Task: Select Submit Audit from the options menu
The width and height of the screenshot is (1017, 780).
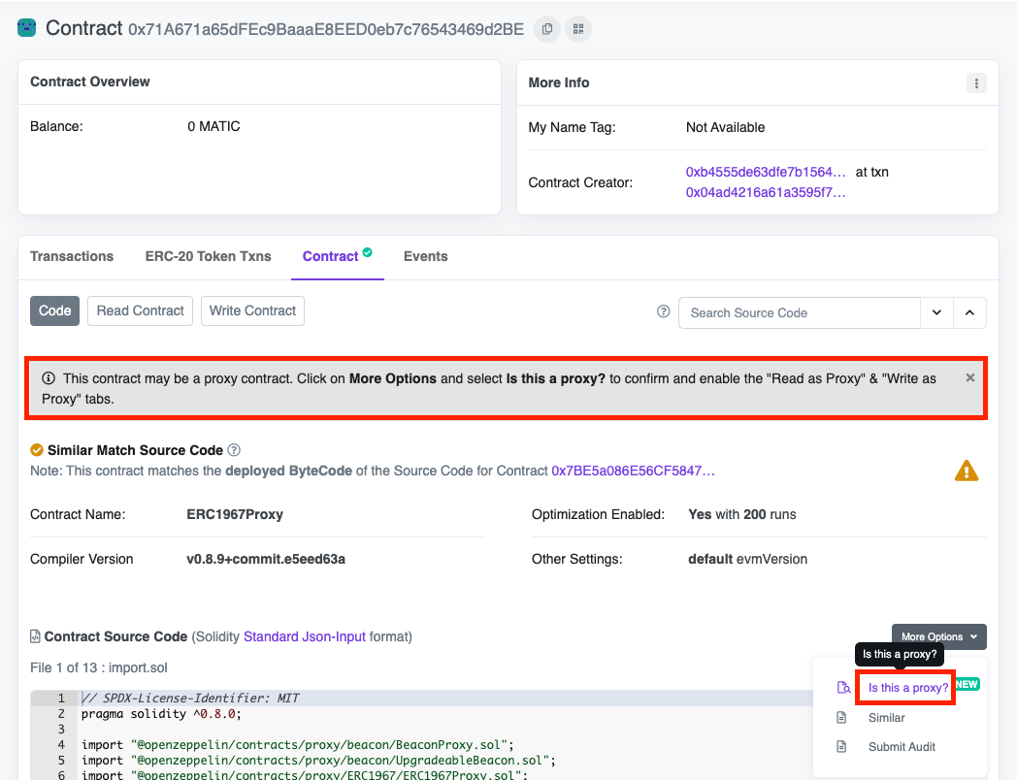Action: [x=902, y=746]
